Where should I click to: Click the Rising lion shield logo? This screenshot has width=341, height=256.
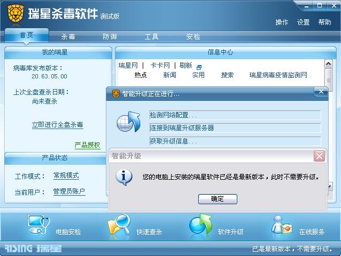15,13
